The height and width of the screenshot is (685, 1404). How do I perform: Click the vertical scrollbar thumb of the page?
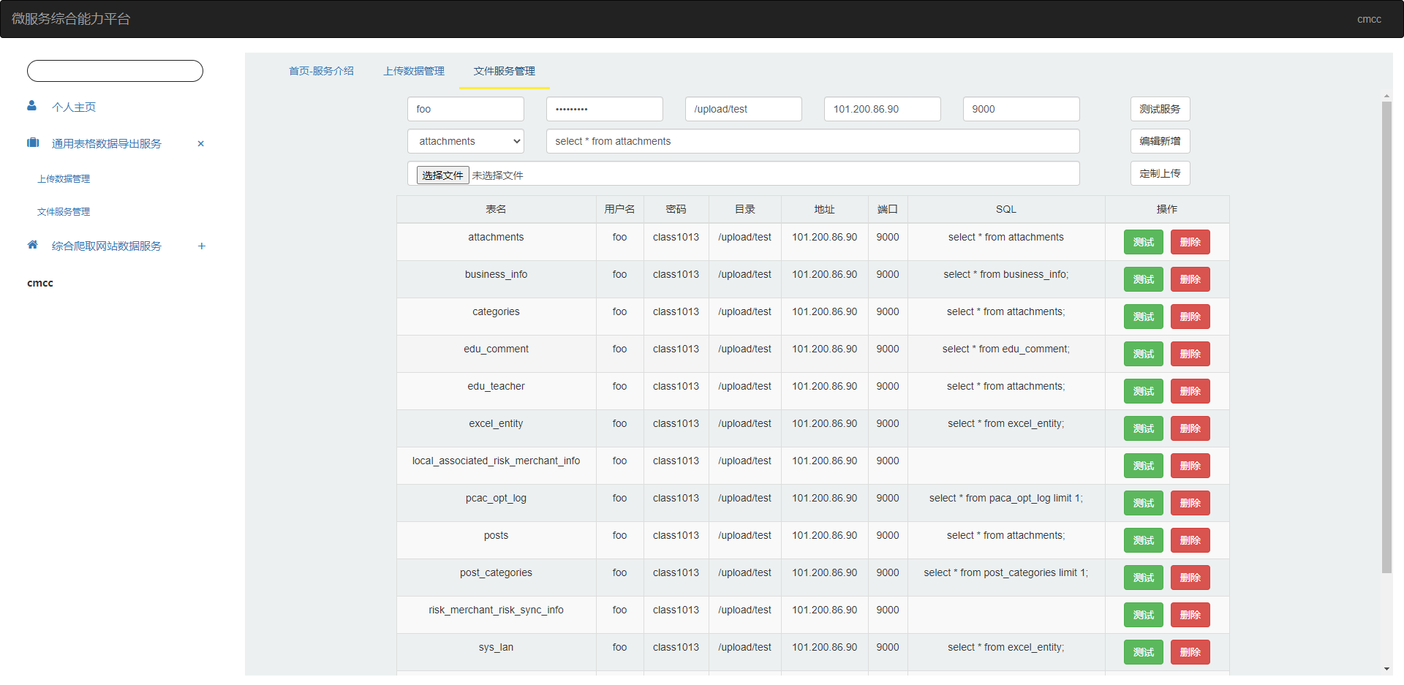[x=1386, y=336]
